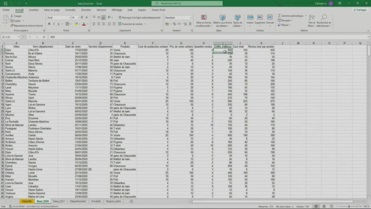The image size is (371, 209).
Task: Click the Format cells icon
Action: [x=270, y=17]
